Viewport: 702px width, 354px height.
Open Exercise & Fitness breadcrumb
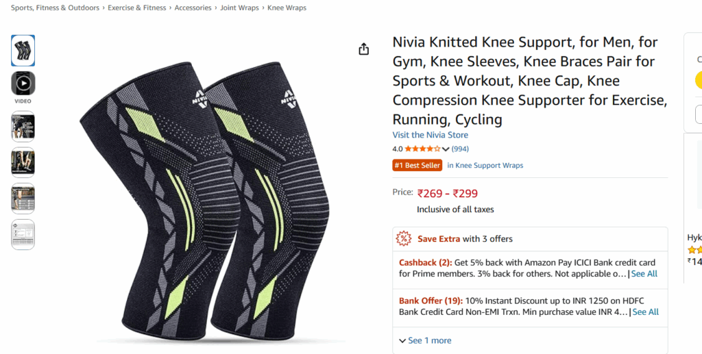[x=137, y=8]
